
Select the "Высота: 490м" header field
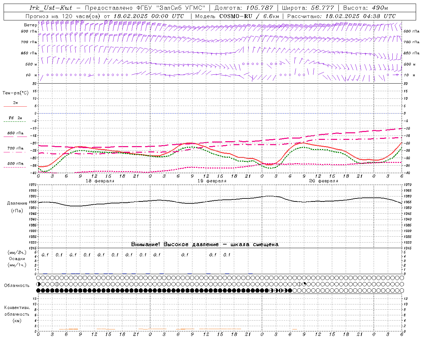[365, 8]
